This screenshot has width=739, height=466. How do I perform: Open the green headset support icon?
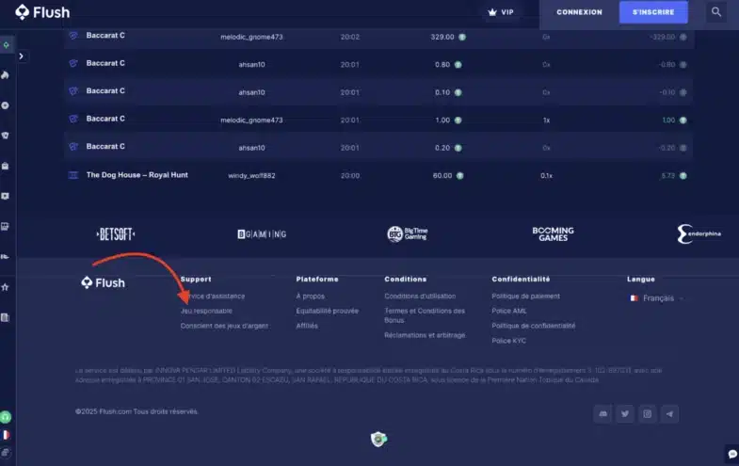coord(6,417)
